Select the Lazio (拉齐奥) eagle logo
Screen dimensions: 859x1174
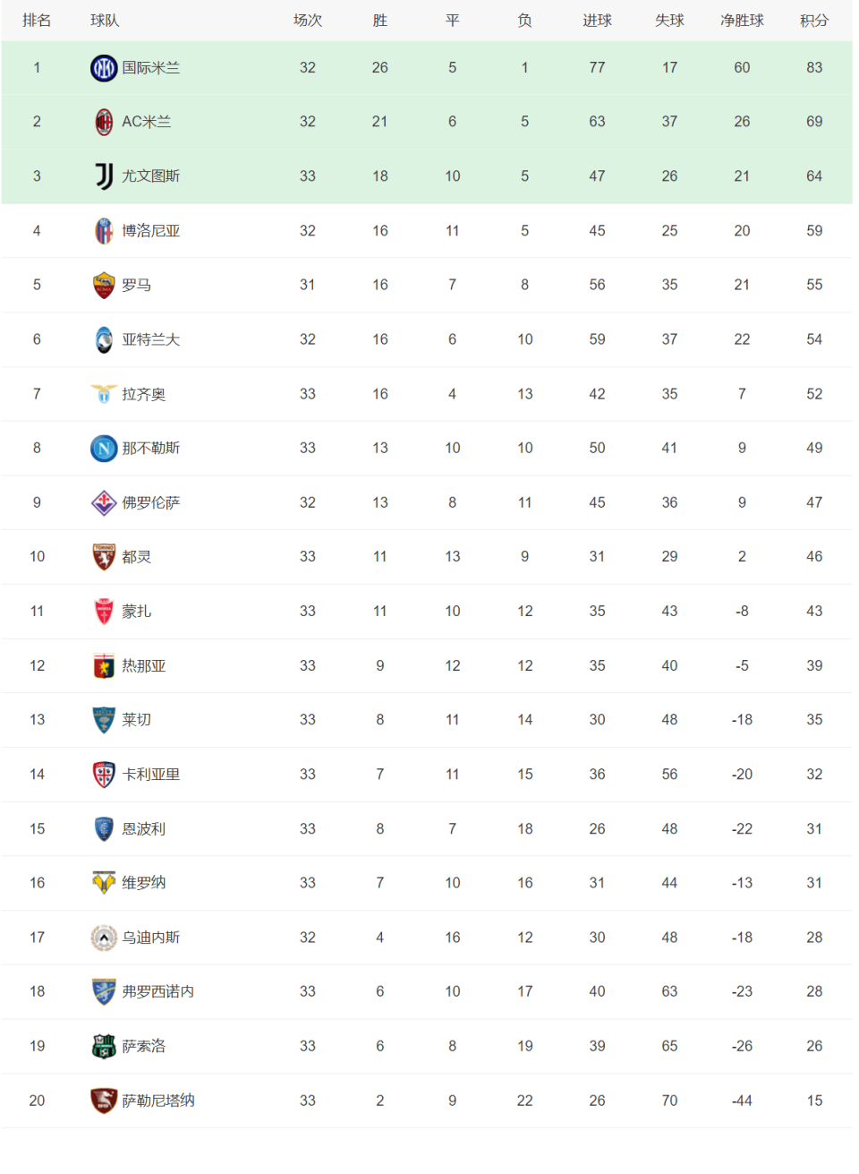coord(104,394)
